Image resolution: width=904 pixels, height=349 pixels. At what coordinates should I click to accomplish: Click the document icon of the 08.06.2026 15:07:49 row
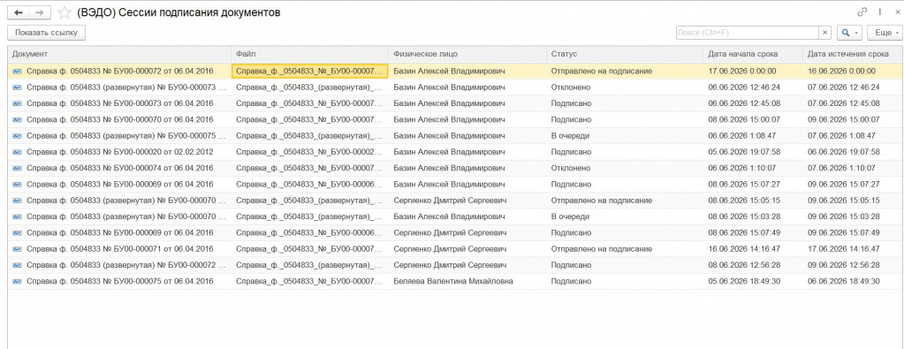pos(17,233)
